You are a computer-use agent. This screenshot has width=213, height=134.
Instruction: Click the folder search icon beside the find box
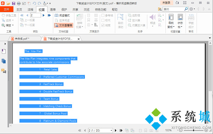coord(160,9)
